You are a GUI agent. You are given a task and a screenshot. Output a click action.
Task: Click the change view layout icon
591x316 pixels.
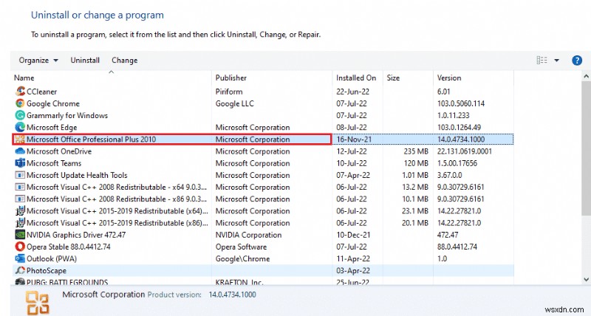pos(542,61)
